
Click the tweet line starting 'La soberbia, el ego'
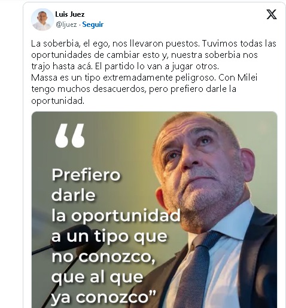pyautogui.click(x=154, y=44)
